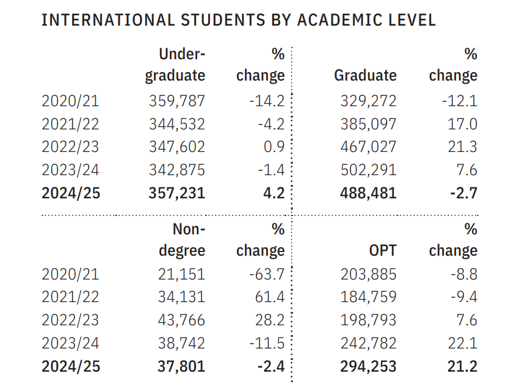The height and width of the screenshot is (390, 522).
Task: Select bold non-degree total 37,801
Action: tap(181, 367)
